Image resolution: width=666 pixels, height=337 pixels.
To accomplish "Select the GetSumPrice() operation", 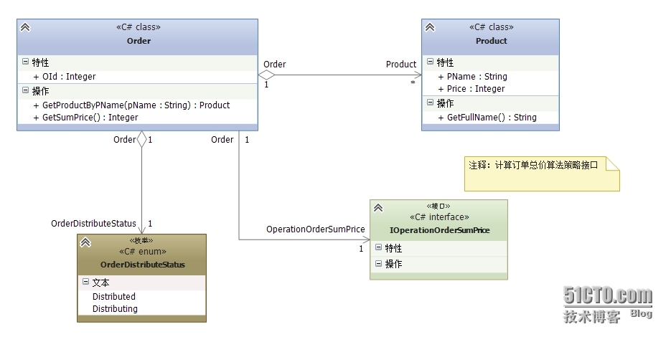I will click(90, 117).
